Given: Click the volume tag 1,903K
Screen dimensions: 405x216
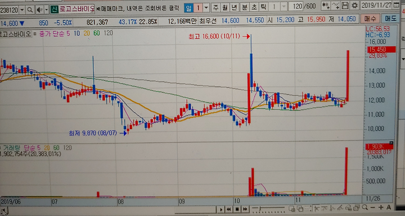Looking at the screenshot, I should point(379,146).
